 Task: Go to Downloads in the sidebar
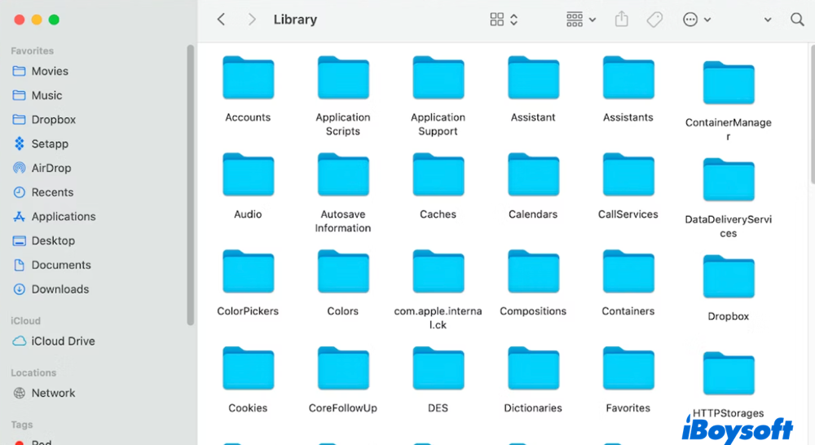point(59,289)
